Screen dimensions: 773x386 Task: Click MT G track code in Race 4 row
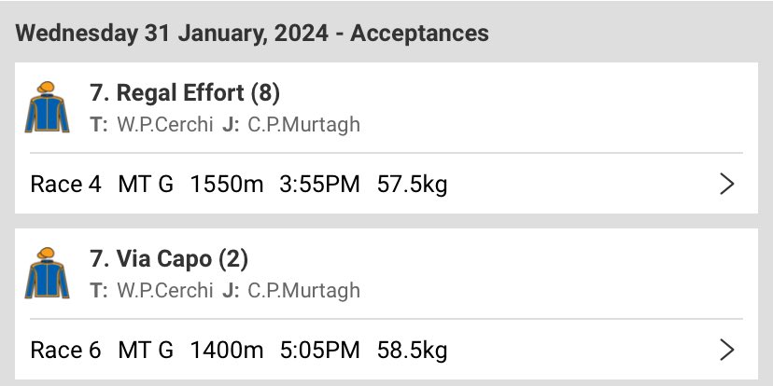point(146,185)
